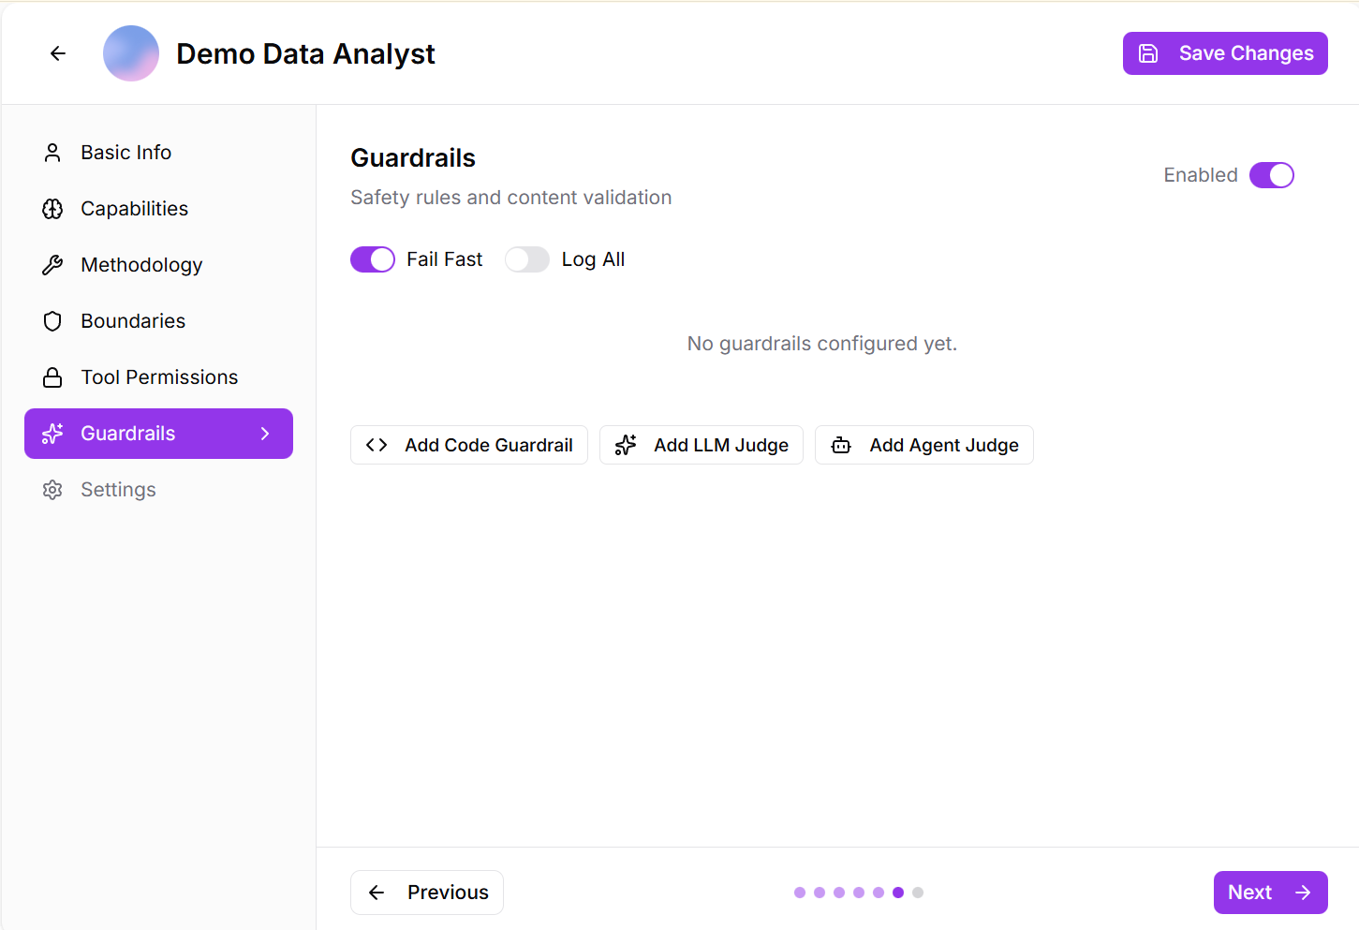Image resolution: width=1359 pixels, height=930 pixels.
Task: Click the Add LLM Judge button
Action: coord(702,445)
